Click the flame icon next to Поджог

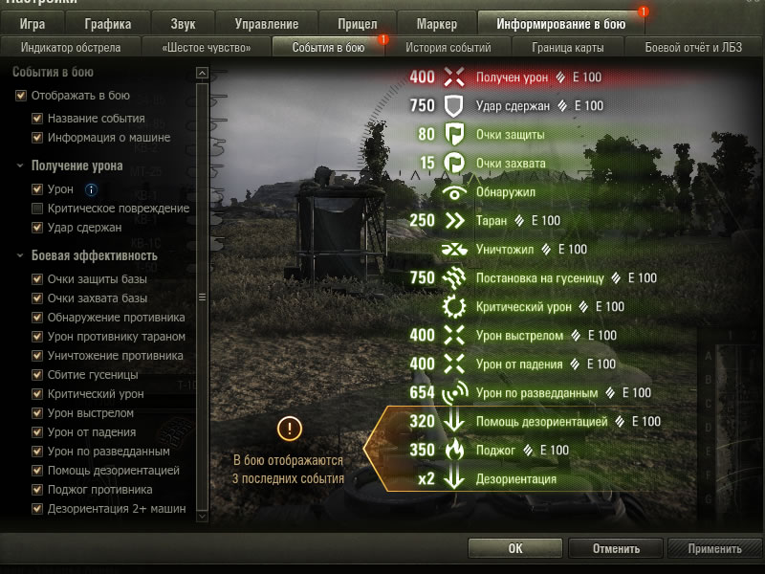click(454, 450)
